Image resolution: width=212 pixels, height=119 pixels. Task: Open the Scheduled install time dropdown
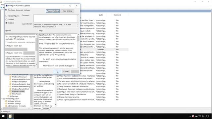pos(29,53)
